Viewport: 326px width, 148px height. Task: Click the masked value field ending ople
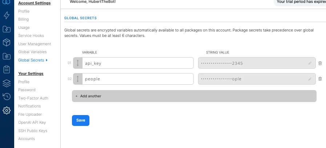pos(257,79)
